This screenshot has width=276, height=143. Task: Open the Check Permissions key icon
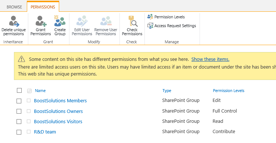pos(133,21)
